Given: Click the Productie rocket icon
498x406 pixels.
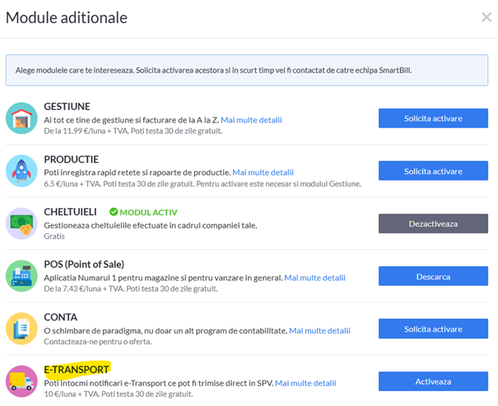Looking at the screenshot, I should 21,171.
